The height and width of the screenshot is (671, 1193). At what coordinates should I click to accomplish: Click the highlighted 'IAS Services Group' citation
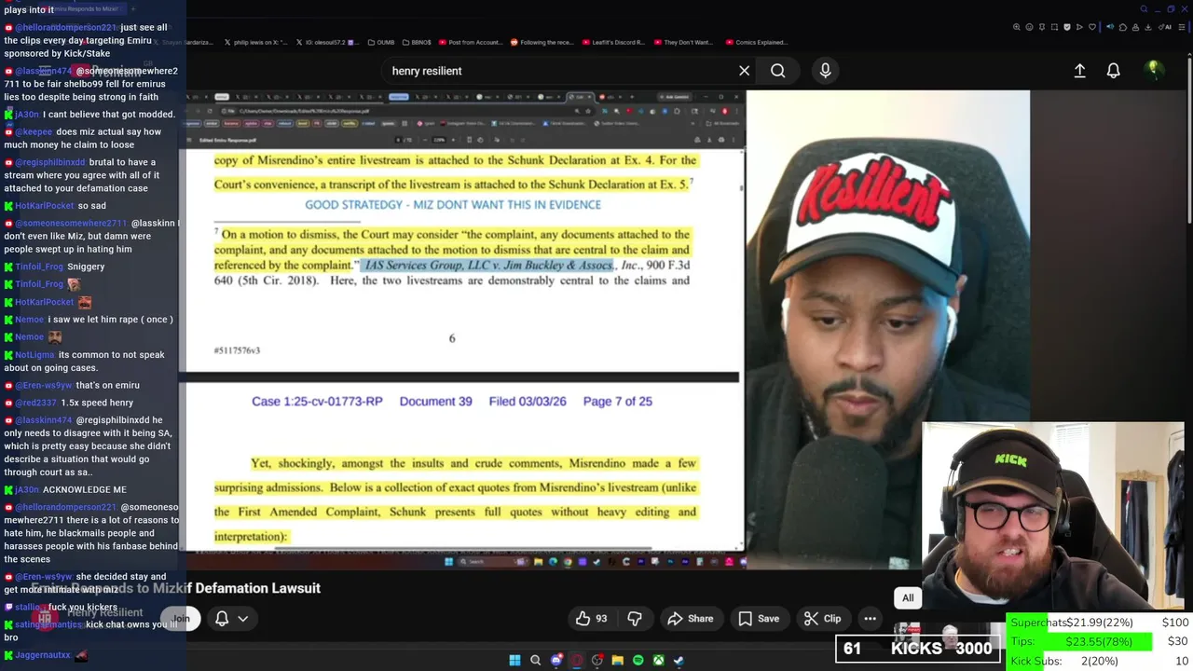tap(488, 266)
